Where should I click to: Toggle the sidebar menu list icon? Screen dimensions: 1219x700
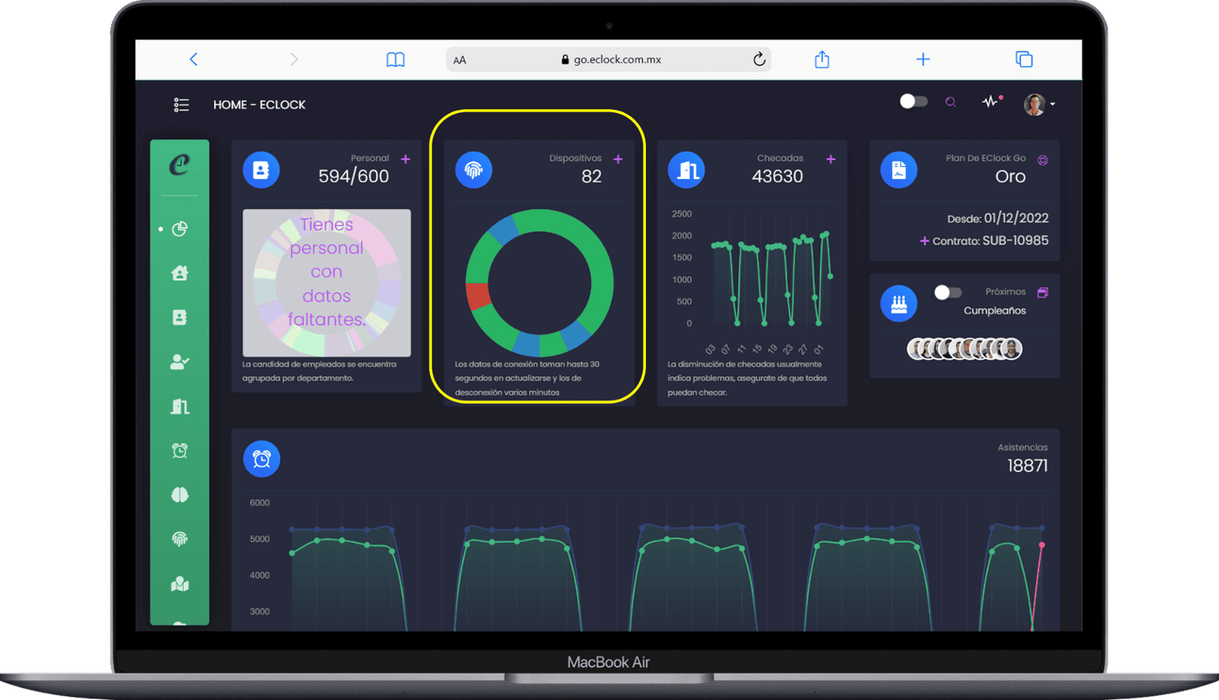click(x=181, y=104)
